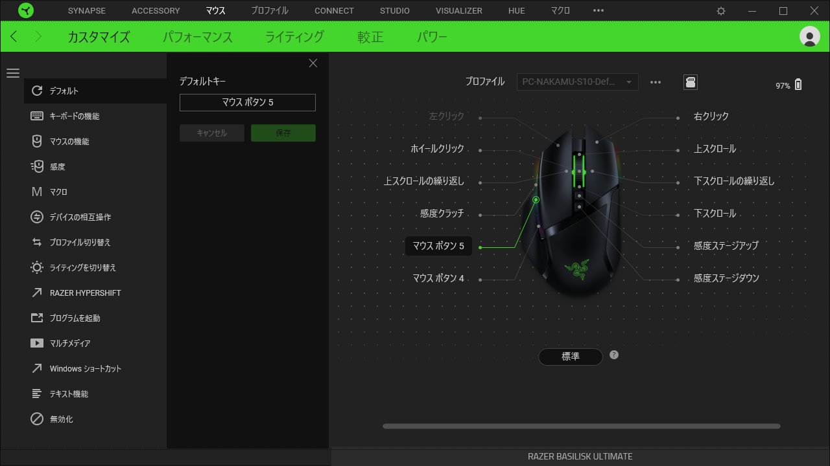This screenshot has height=466, width=830.
Task: Select the 感度ステージアップ mapping label
Action: coord(726,246)
